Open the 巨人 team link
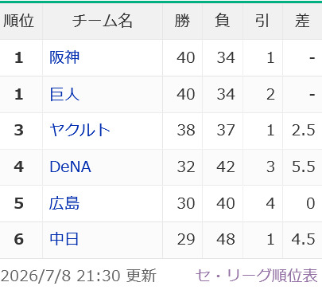The width and height of the screenshot is (322, 290). (x=64, y=94)
